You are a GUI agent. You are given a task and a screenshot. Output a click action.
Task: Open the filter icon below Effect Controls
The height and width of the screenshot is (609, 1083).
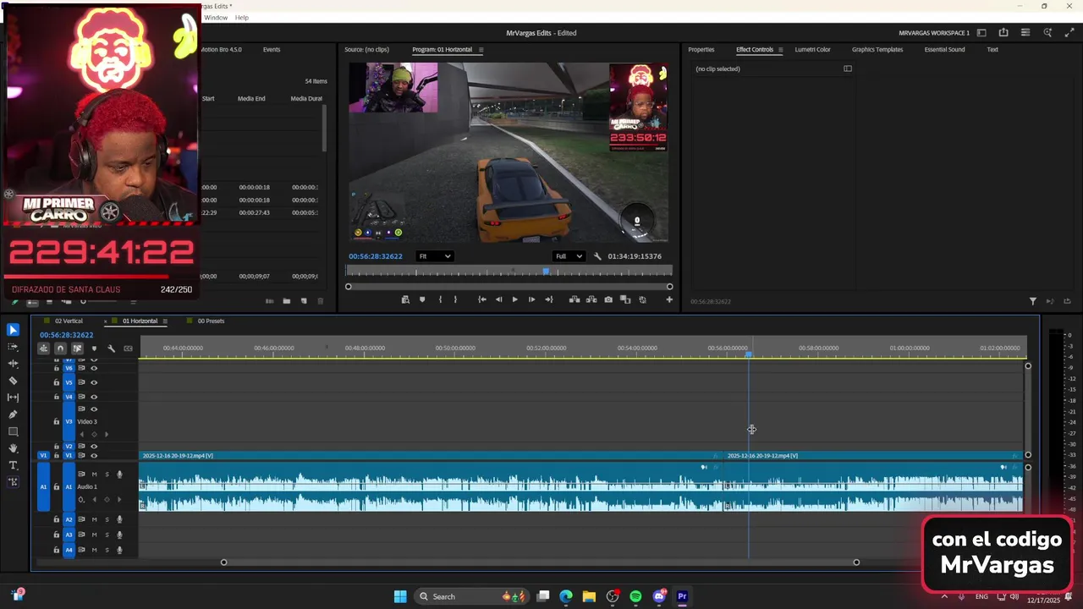pyautogui.click(x=1033, y=301)
